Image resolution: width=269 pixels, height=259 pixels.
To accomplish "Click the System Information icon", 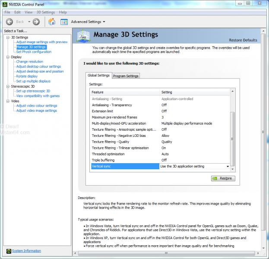I will tap(9, 251).
